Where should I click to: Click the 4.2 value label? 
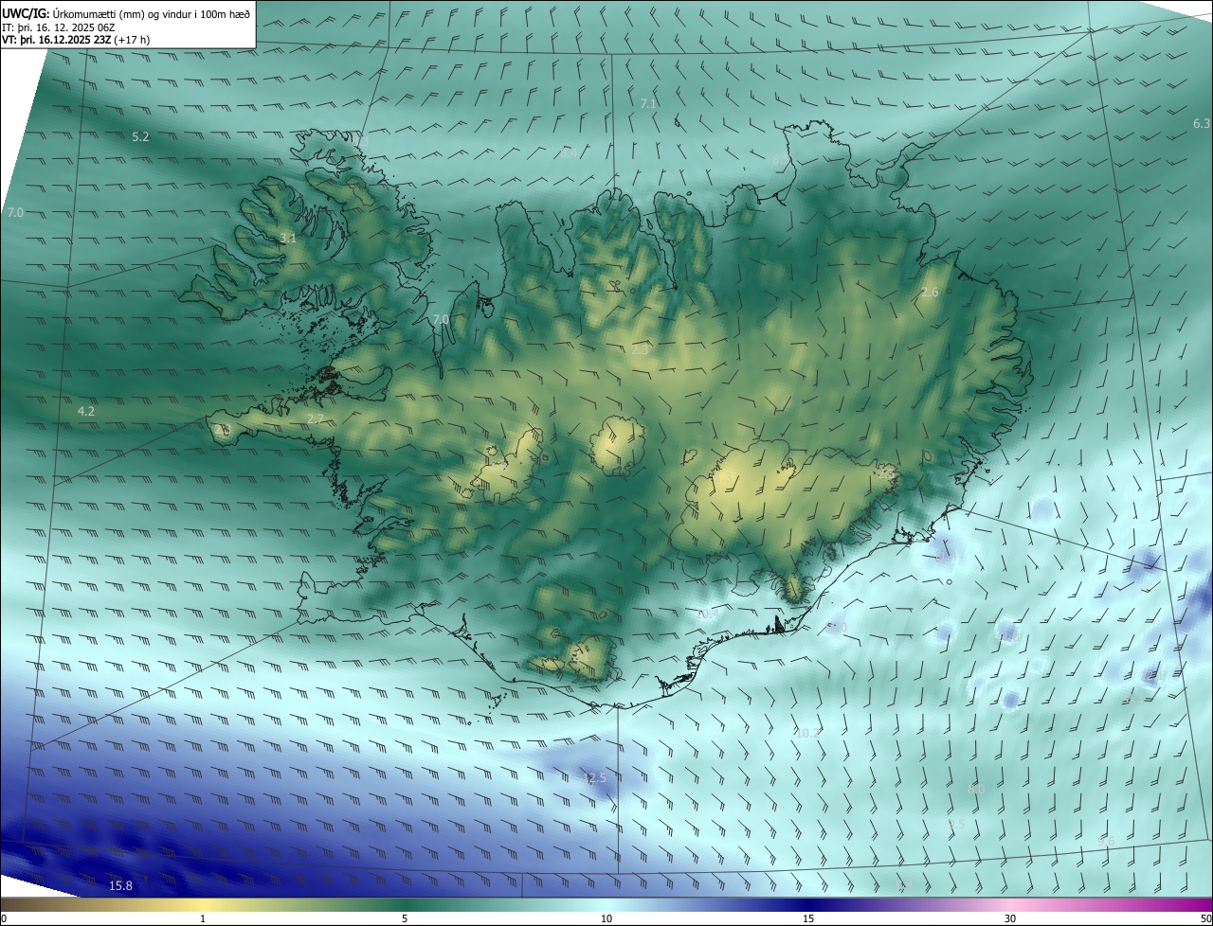click(86, 412)
